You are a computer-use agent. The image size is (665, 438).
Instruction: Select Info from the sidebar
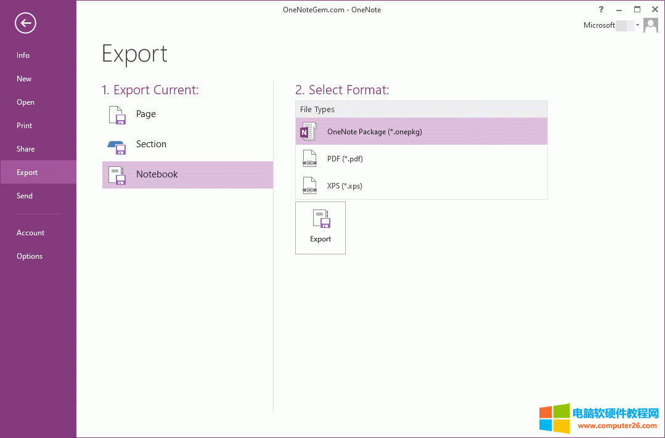(x=23, y=55)
